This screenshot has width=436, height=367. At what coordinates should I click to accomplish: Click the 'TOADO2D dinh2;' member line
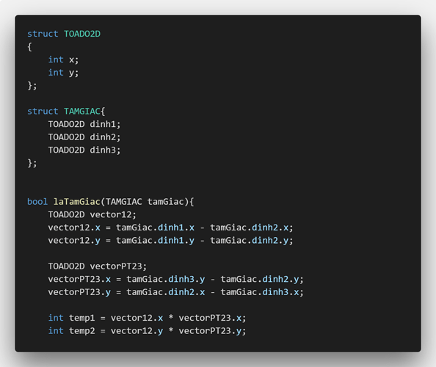coord(84,137)
